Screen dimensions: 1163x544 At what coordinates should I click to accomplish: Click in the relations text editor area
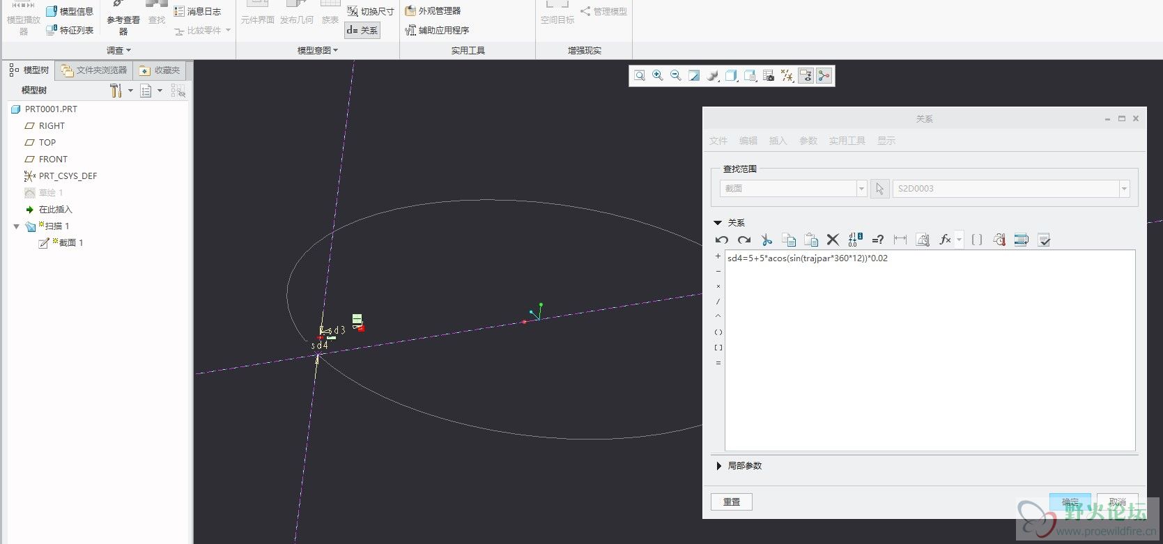(930, 350)
